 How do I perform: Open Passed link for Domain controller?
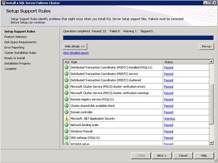(168, 112)
